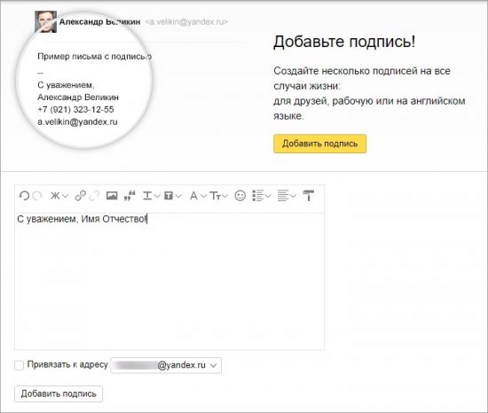Open the text color dropdown

tap(151, 196)
